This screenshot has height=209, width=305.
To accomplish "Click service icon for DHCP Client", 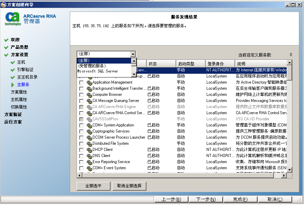I will pyautogui.click(x=89, y=150).
